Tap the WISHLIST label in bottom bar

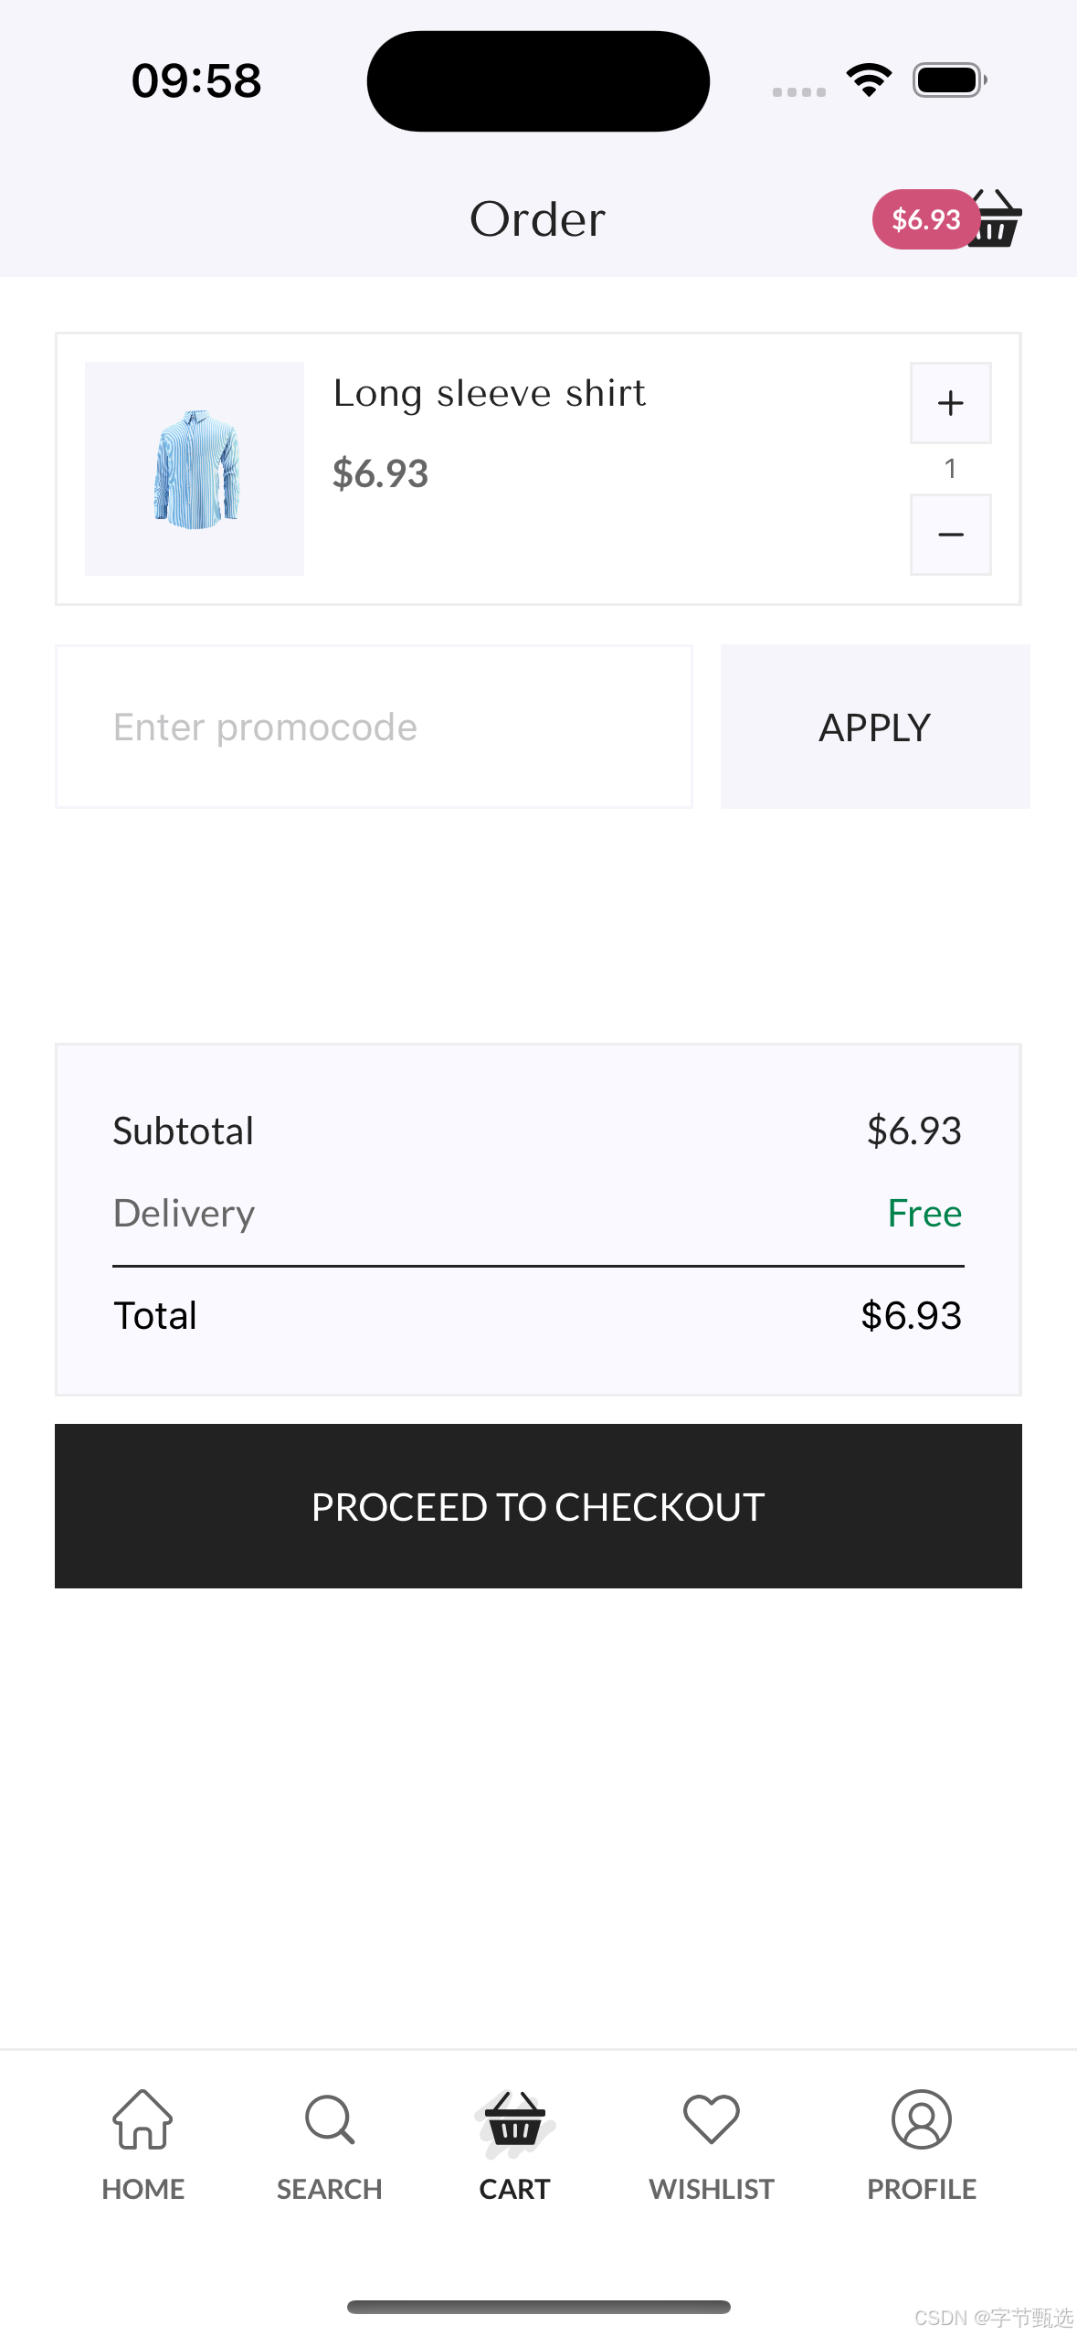(x=712, y=2189)
